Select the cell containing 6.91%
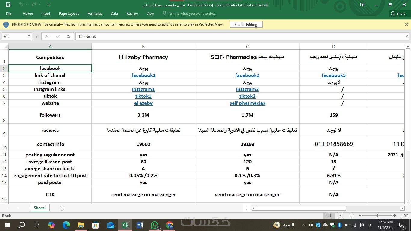 coord(334,176)
